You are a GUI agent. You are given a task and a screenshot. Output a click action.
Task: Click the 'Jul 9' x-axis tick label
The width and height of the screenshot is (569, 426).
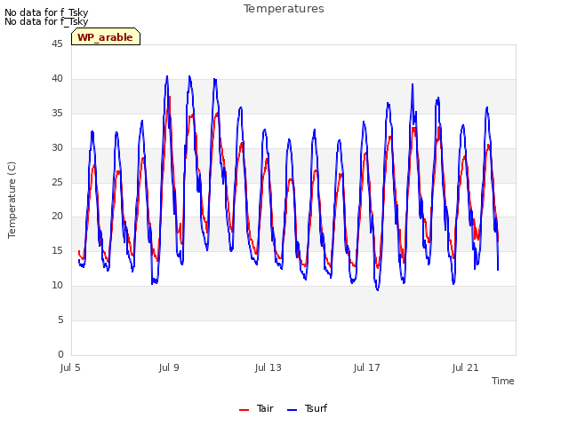point(169,367)
